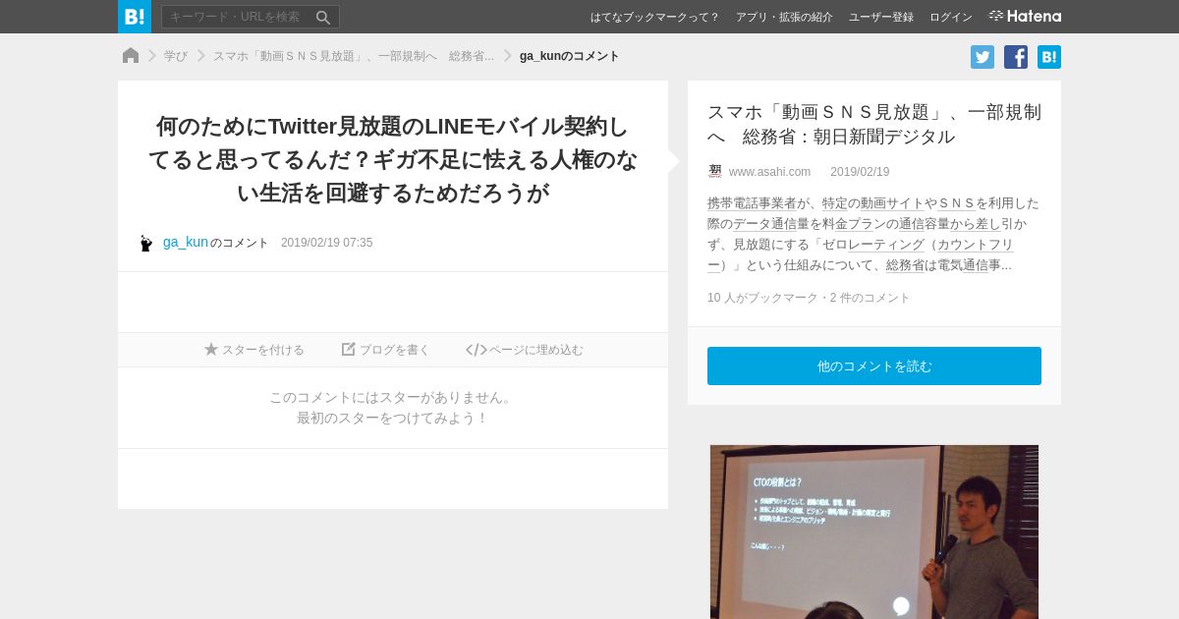Screen dimensions: 1179x619
Task: Click ページに埋め込む embed button
Action: point(525,350)
